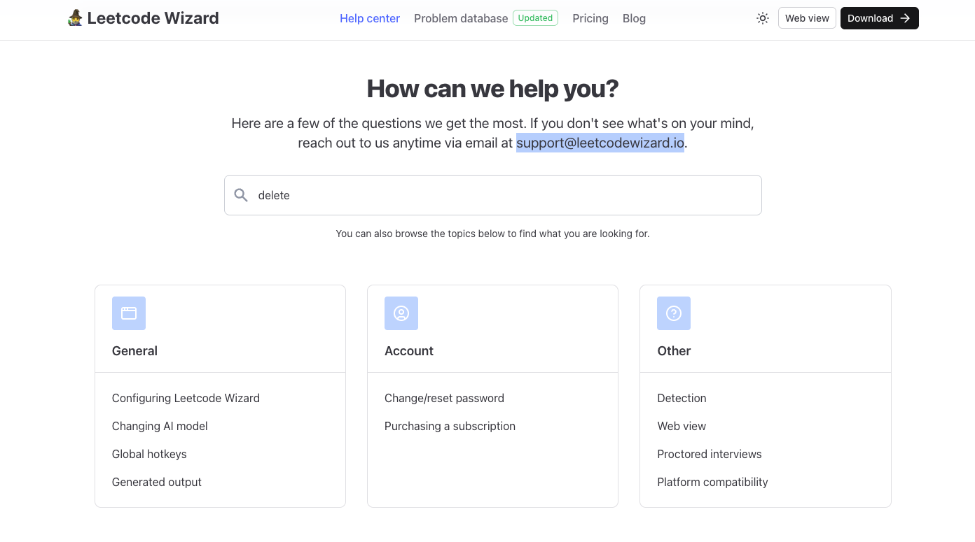This screenshot has width=975, height=542.
Task: Open Configuring Leetcode Wizard article
Action: (x=186, y=398)
